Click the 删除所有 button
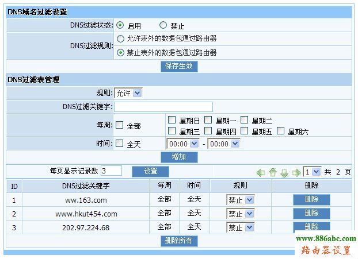The image size is (358, 259). (179, 241)
